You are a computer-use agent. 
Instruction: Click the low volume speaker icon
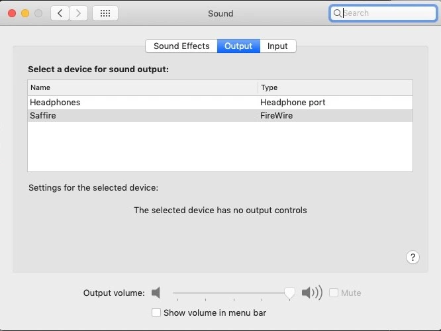click(156, 293)
